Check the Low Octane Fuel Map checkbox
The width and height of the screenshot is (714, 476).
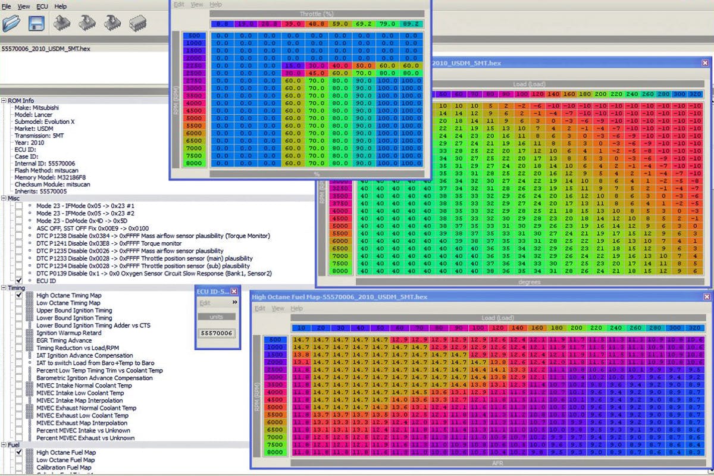(x=19, y=460)
